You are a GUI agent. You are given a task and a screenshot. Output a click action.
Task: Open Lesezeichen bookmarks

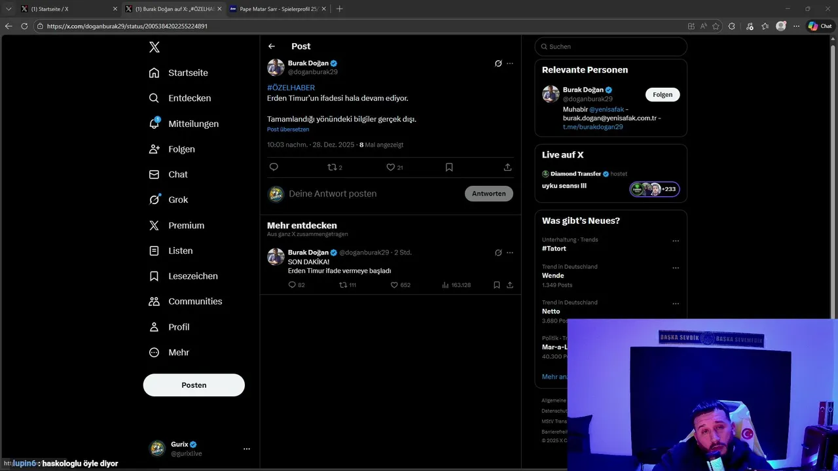point(183,276)
